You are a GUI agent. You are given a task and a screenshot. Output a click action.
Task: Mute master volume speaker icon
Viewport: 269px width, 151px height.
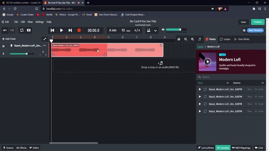click(x=163, y=29)
